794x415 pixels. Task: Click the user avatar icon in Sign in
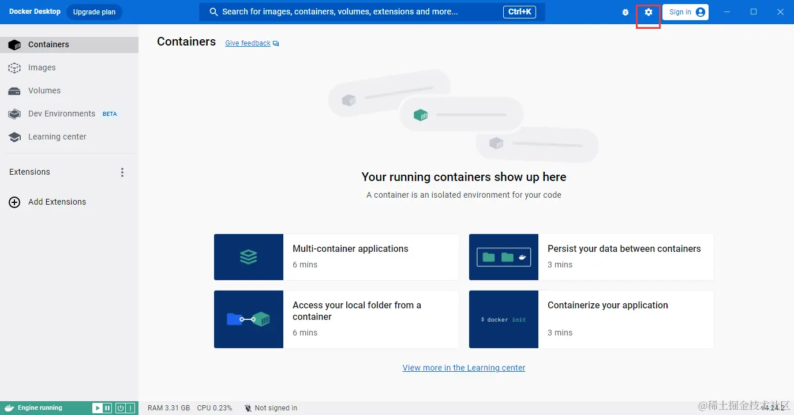tap(701, 12)
